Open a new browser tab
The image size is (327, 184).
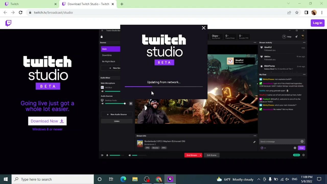122,4
